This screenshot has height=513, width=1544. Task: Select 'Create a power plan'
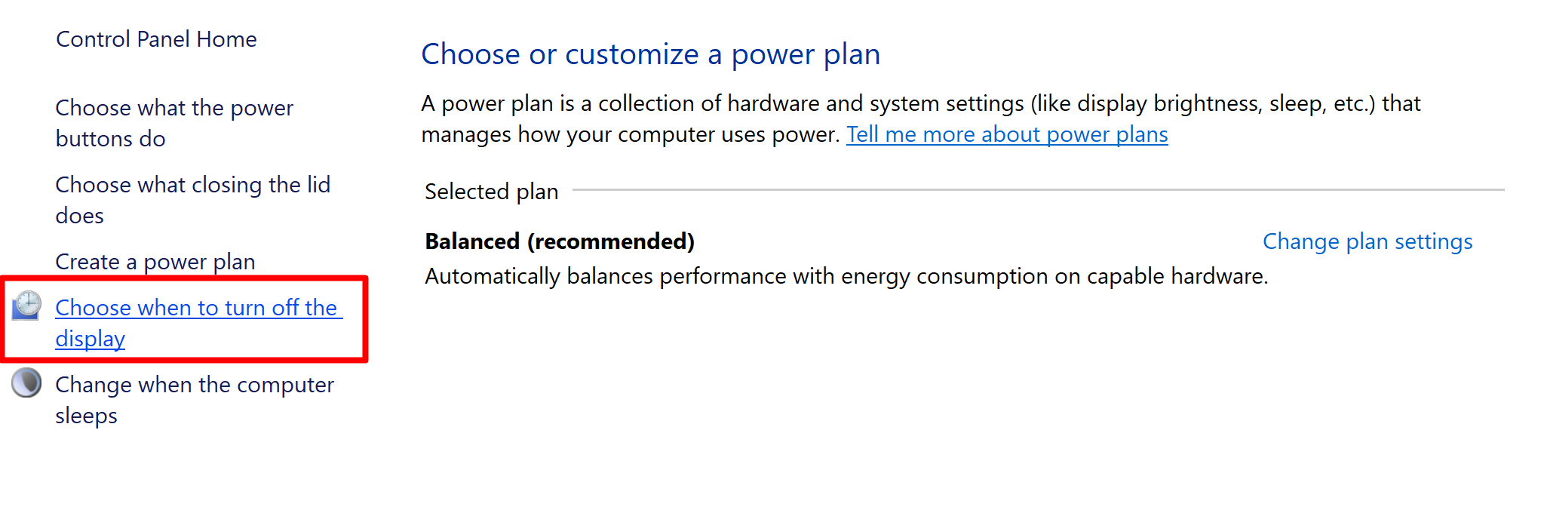[155, 261]
